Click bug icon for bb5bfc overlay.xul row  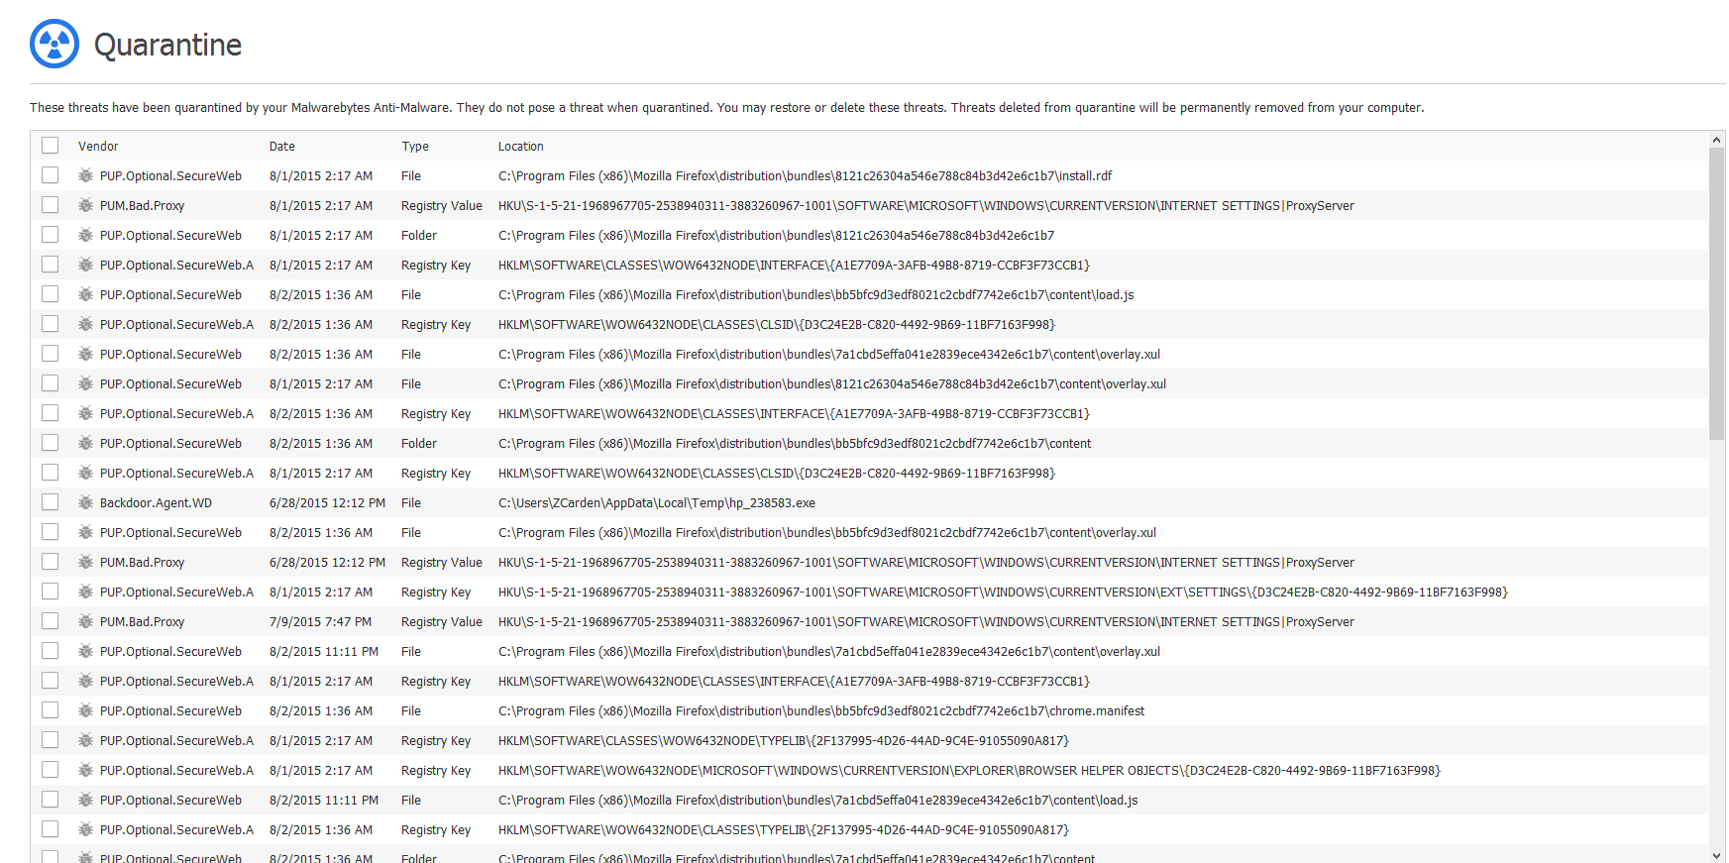(86, 532)
